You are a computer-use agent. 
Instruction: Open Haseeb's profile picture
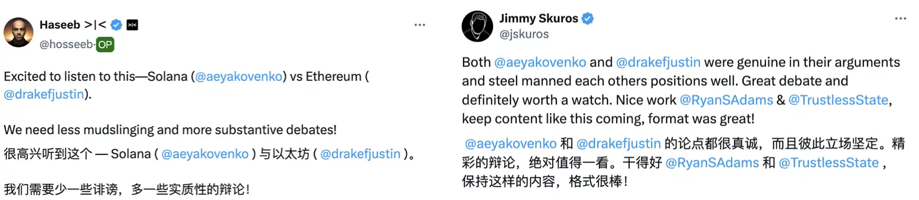click(x=18, y=32)
